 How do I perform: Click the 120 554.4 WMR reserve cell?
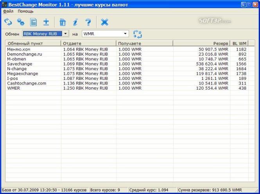click(212, 88)
